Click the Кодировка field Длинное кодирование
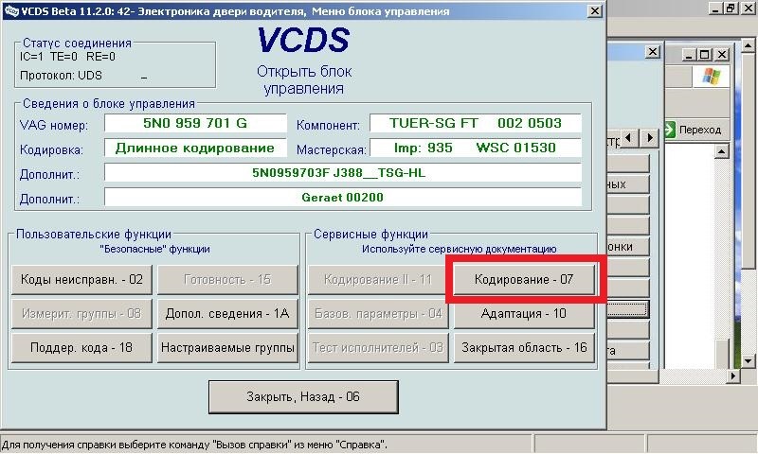The image size is (758, 454). (x=195, y=148)
